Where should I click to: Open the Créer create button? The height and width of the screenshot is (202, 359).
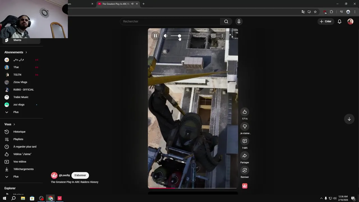tap(325, 22)
